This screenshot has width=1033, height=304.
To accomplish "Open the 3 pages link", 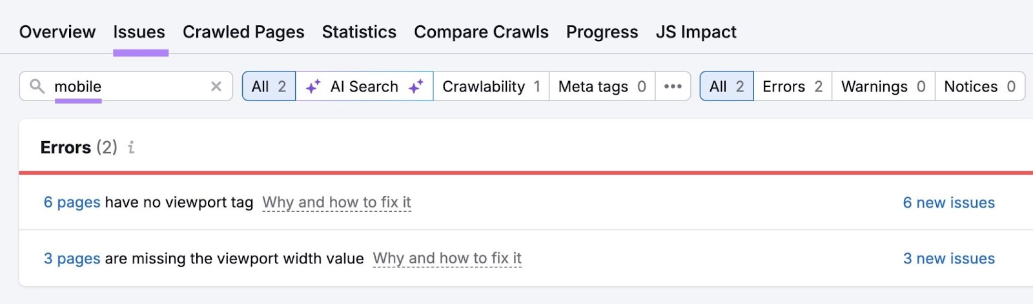I will [x=72, y=258].
